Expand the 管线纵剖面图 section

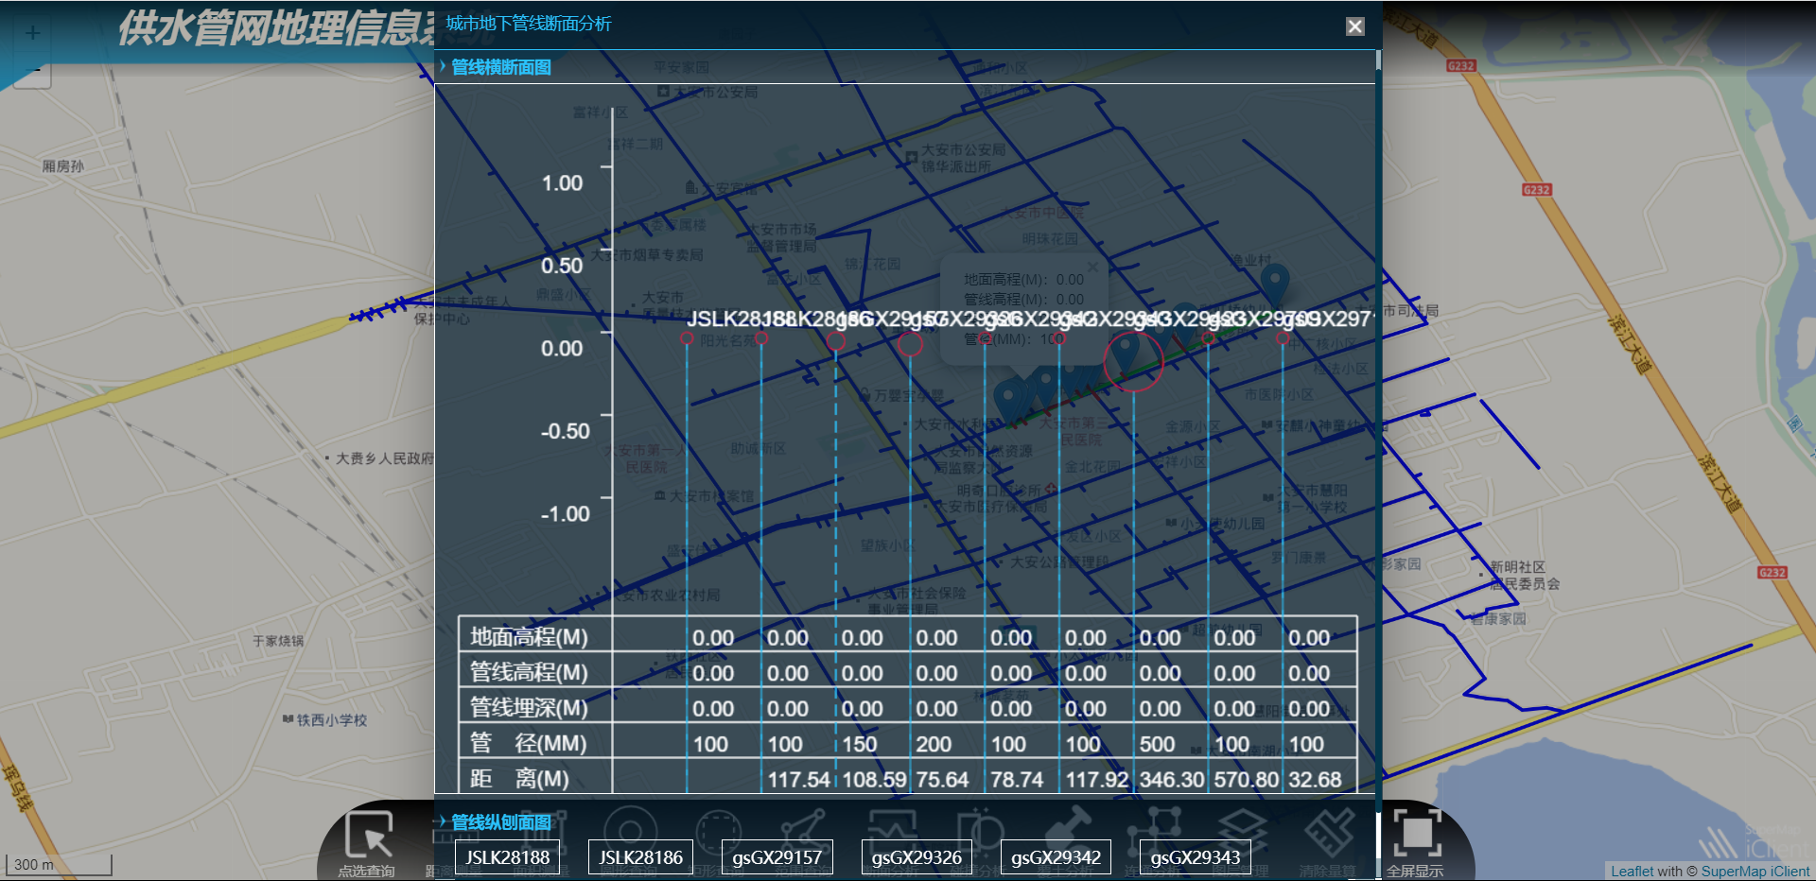point(500,822)
